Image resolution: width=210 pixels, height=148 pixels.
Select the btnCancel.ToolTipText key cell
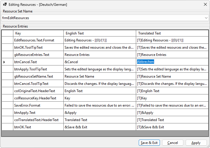click(38, 84)
